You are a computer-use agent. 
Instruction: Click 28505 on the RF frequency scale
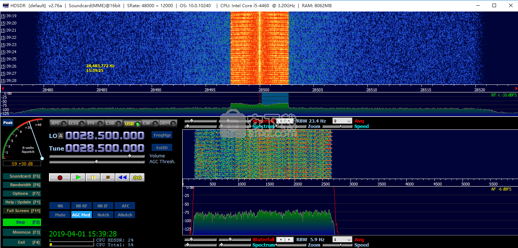[318, 90]
